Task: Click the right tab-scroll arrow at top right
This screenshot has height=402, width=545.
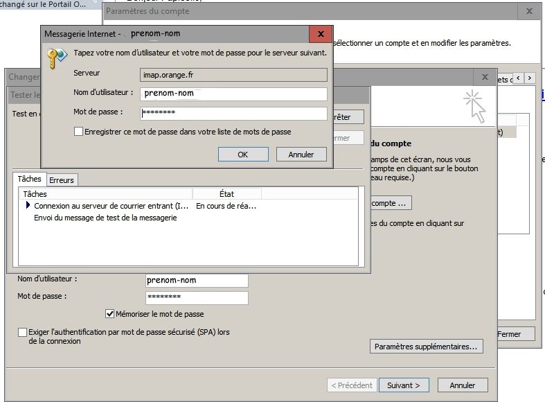Action: (x=529, y=78)
